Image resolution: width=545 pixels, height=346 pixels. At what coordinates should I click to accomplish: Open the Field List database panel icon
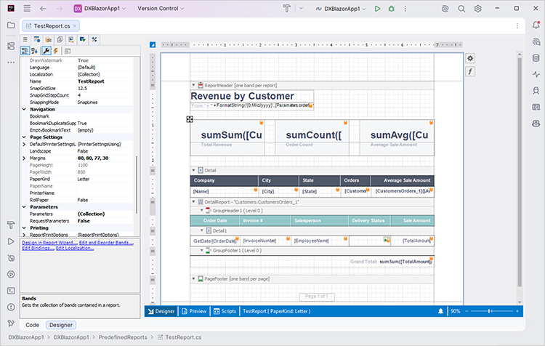point(48,40)
